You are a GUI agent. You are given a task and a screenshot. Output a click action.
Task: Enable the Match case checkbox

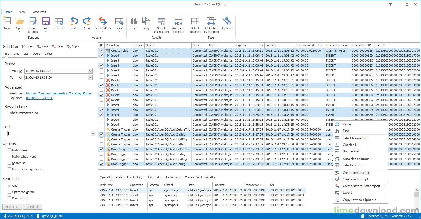(10, 150)
